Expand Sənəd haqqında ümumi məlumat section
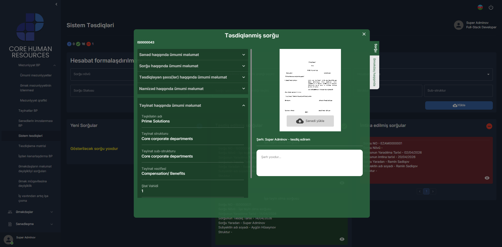 (193, 55)
